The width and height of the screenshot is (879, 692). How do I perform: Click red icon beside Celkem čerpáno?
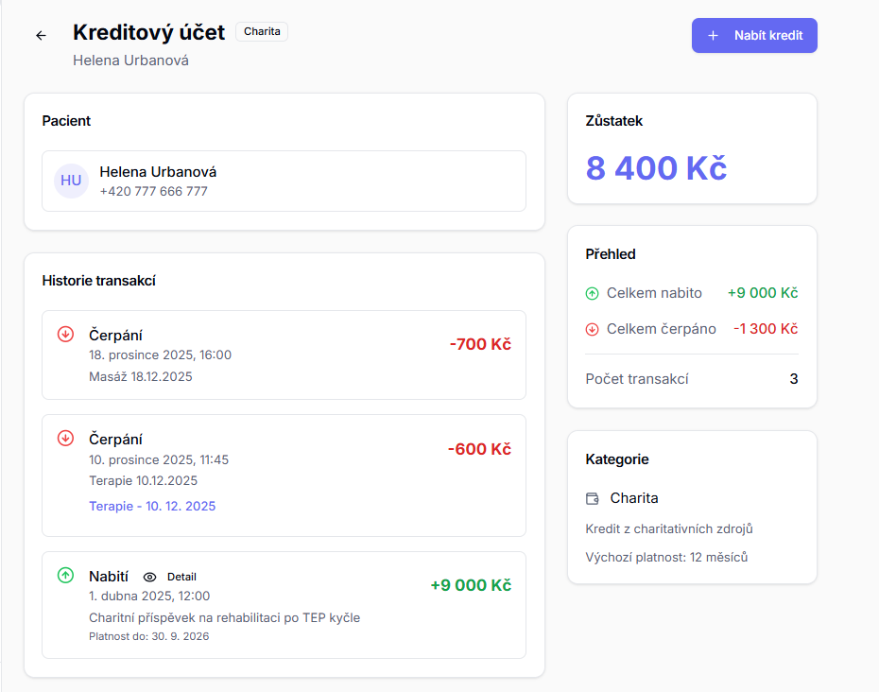tap(593, 330)
